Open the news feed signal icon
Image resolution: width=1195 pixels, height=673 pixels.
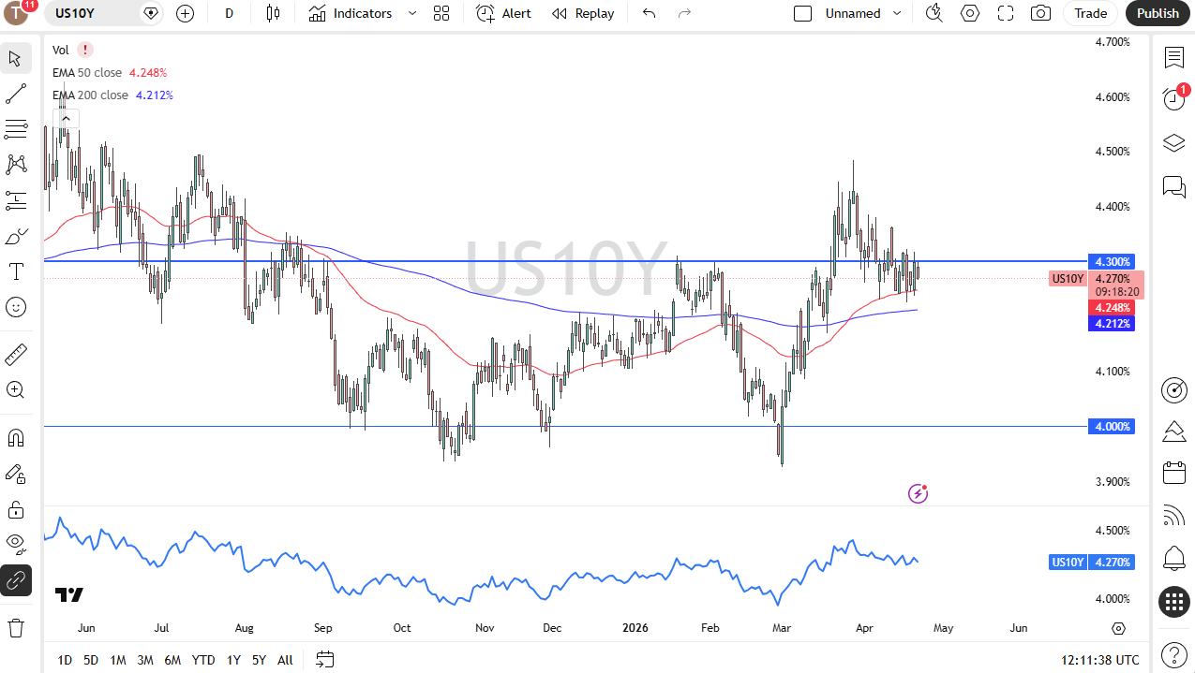[x=1174, y=516]
